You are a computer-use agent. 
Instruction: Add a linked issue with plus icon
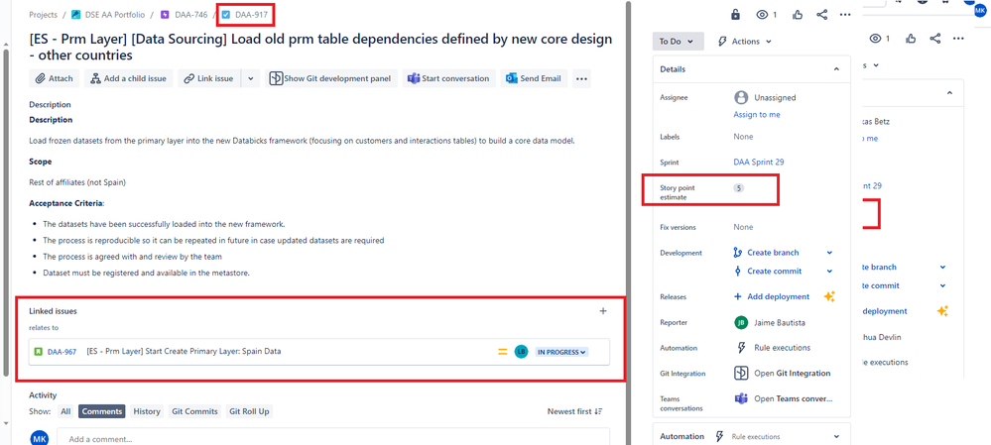click(x=603, y=311)
